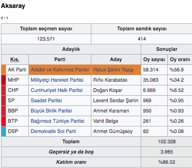This screenshot has width=192, height=168.
Task: Click the DSP abbreviation cell
Action: point(17,131)
